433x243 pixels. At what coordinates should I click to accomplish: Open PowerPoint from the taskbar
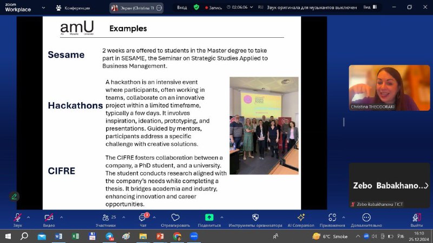[x=160, y=236]
